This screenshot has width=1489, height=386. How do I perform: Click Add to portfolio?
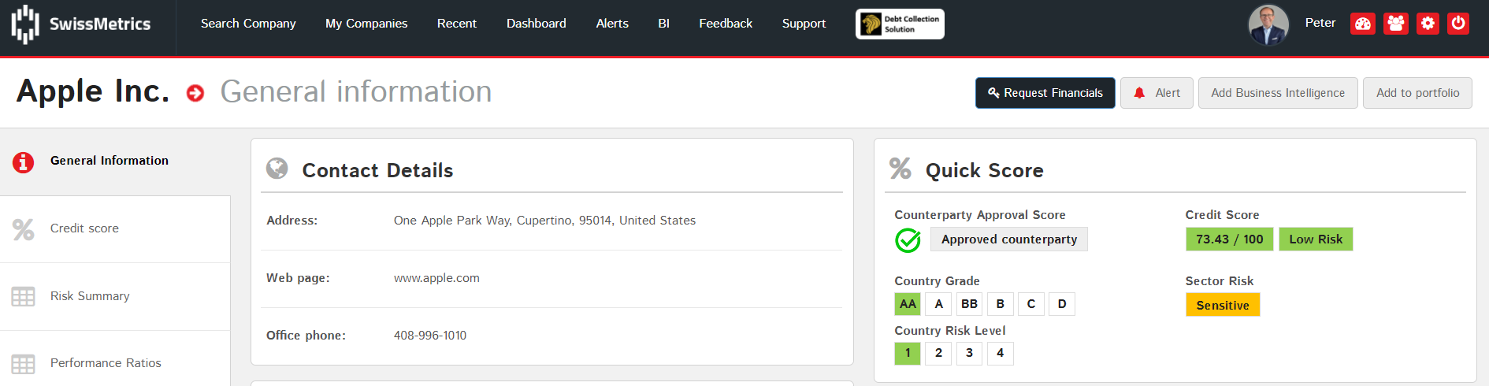coord(1417,93)
